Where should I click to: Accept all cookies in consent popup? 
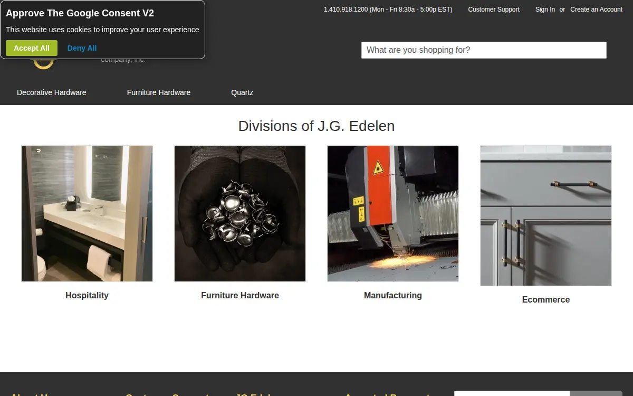click(32, 48)
